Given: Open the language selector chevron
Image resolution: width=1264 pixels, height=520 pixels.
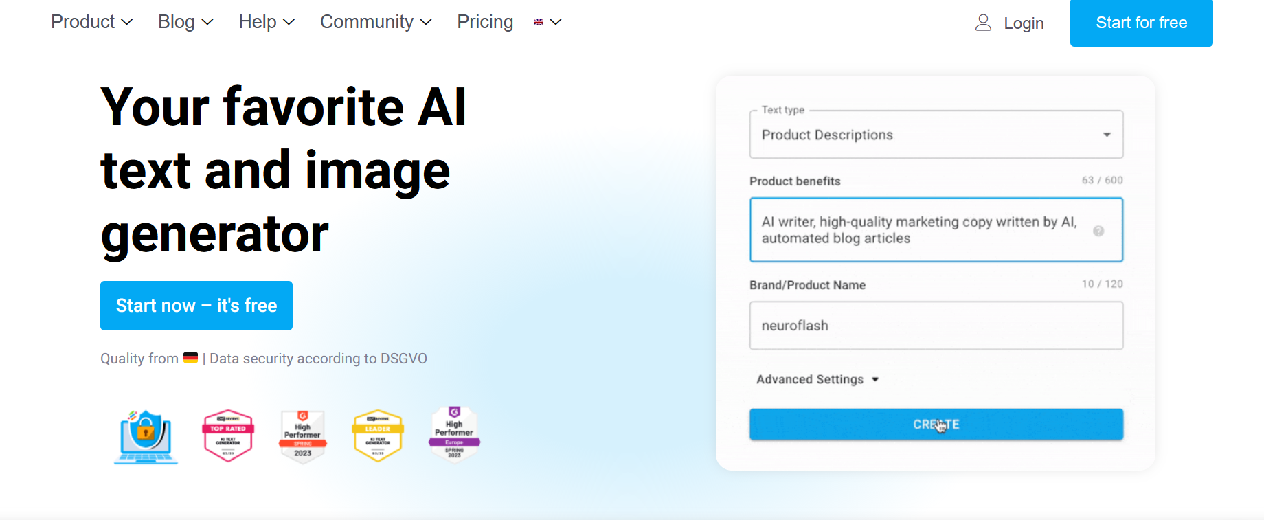Looking at the screenshot, I should click(556, 23).
